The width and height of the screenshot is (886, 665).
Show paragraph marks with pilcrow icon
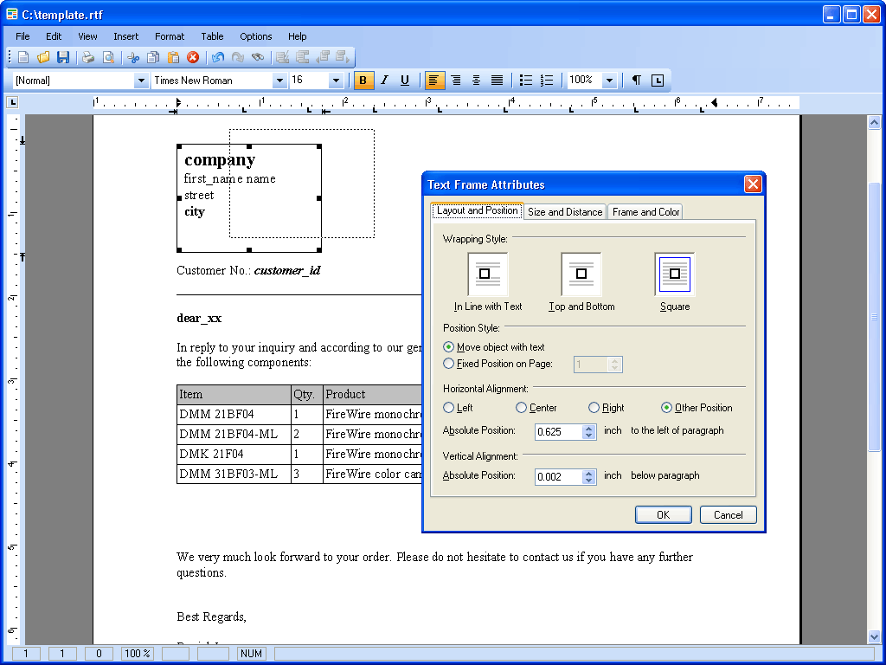636,81
